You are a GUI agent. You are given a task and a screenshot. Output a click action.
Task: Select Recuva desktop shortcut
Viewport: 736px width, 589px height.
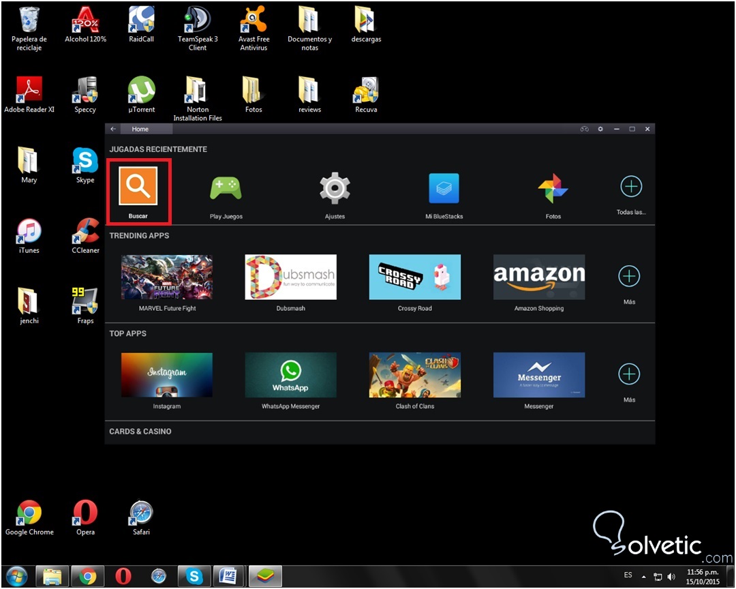coord(366,95)
